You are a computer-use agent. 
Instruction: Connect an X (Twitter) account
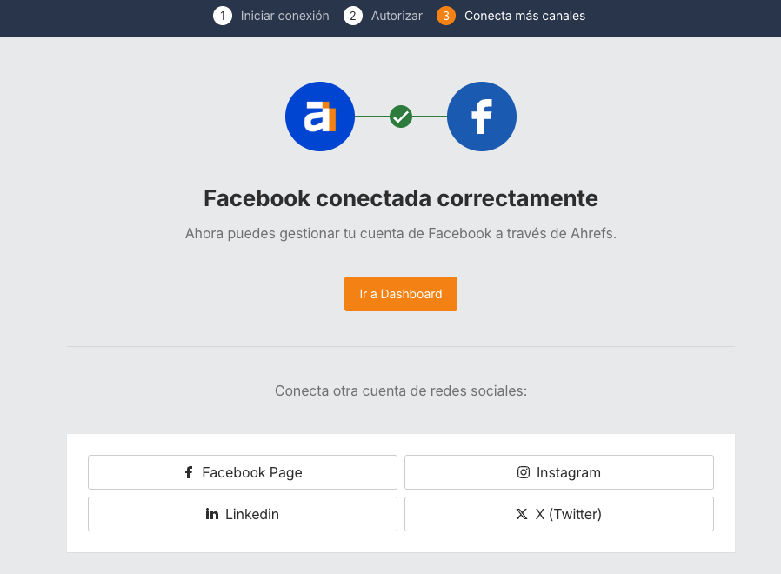(x=558, y=514)
